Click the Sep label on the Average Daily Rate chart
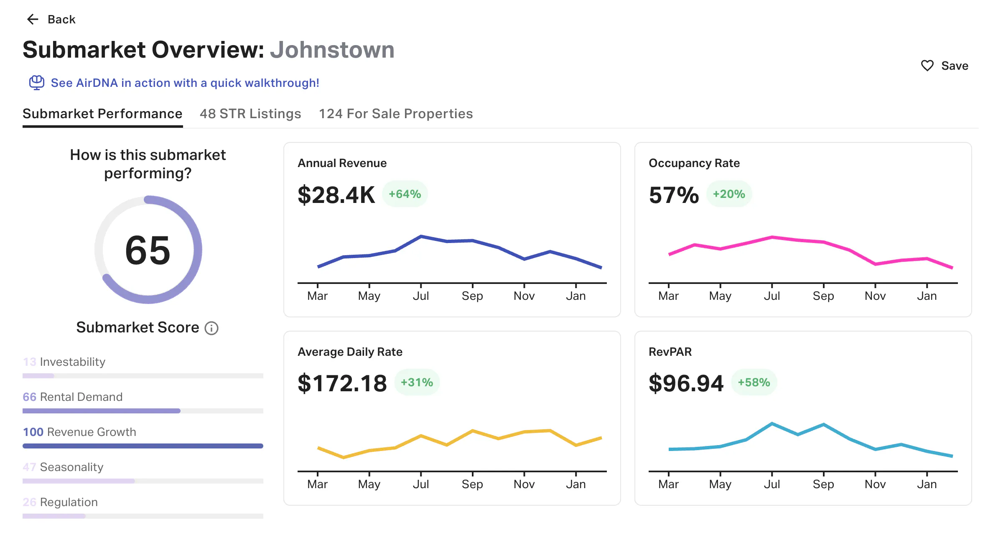 [472, 484]
